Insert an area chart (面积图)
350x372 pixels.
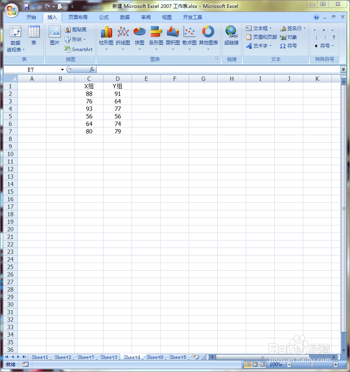[x=173, y=39]
